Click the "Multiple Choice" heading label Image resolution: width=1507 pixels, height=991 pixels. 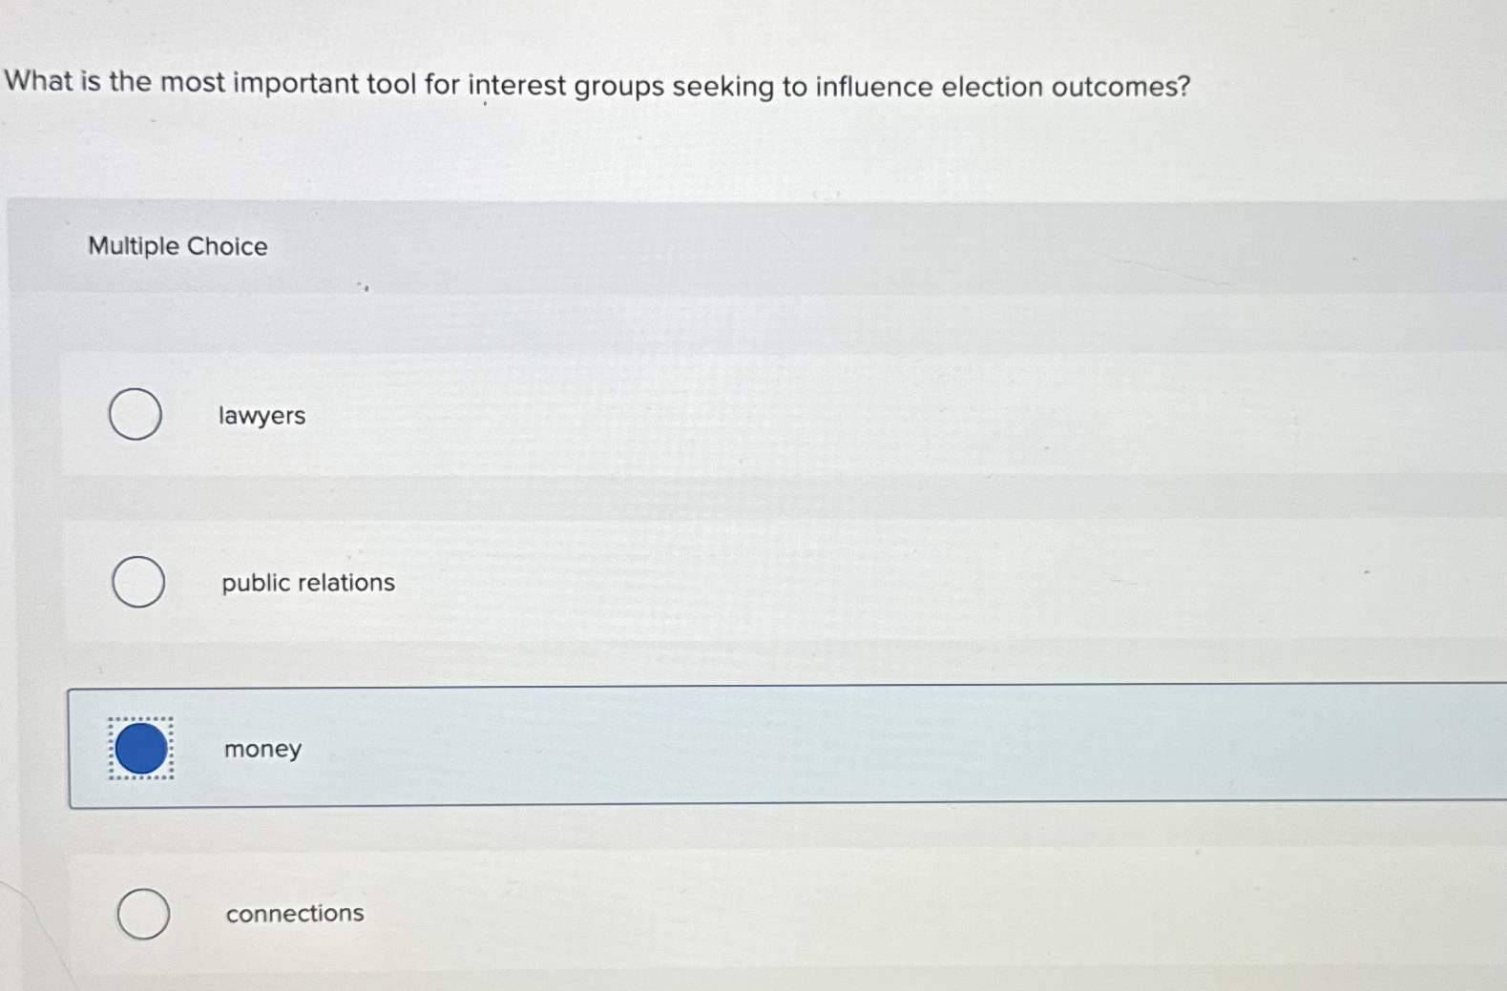tap(178, 246)
